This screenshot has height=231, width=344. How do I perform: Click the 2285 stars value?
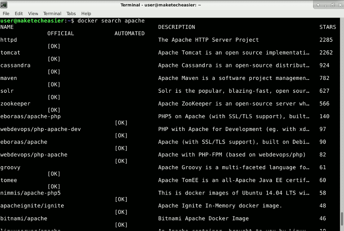point(326,40)
